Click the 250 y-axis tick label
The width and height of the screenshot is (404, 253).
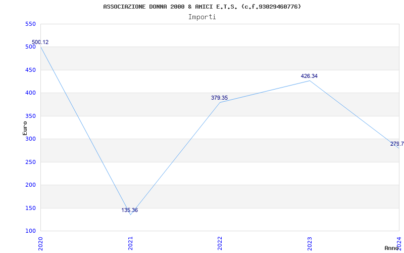(30, 162)
